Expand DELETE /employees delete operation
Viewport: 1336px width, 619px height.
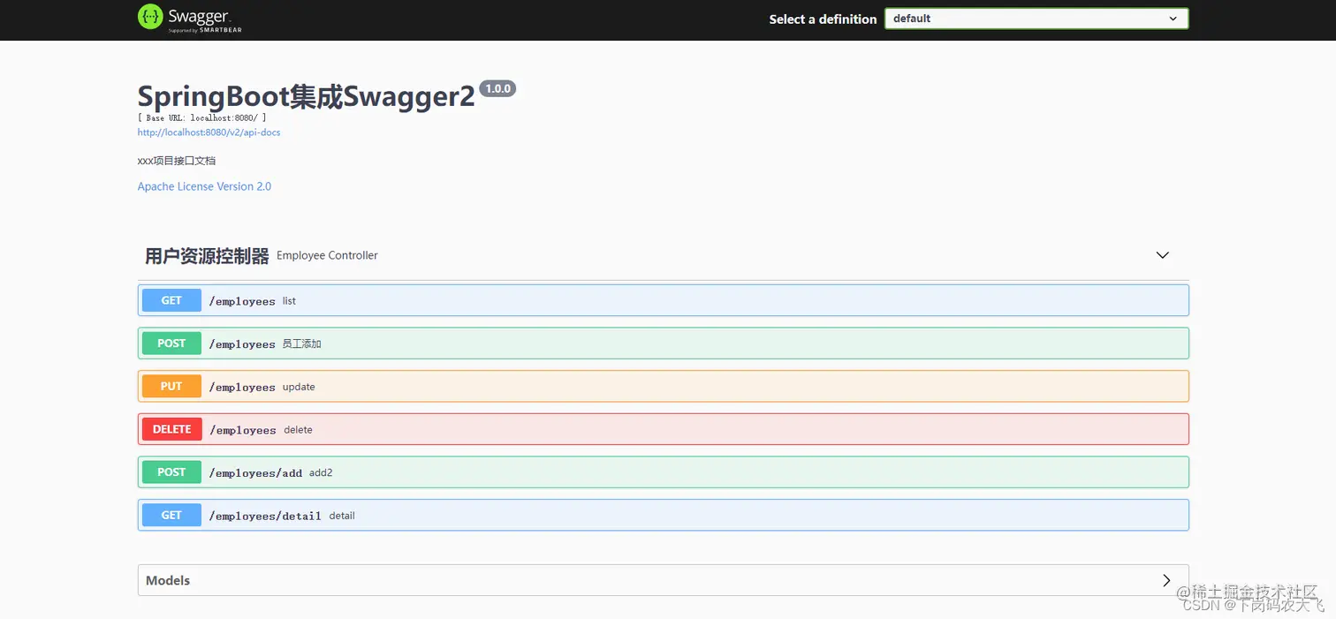click(x=663, y=429)
